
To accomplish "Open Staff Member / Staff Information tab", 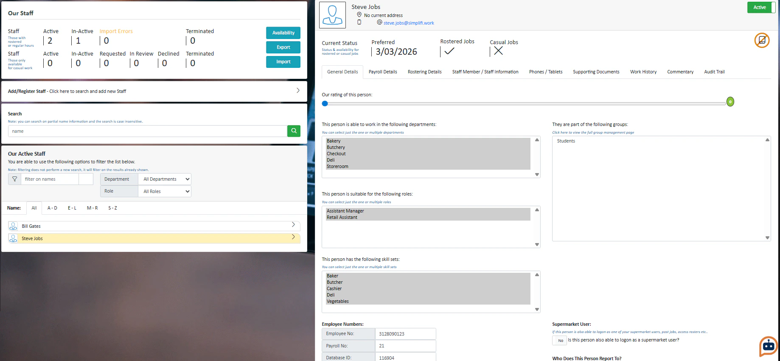I will [485, 72].
